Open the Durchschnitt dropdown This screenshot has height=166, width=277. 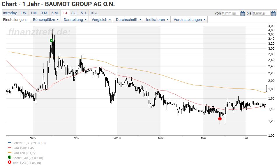128,19
